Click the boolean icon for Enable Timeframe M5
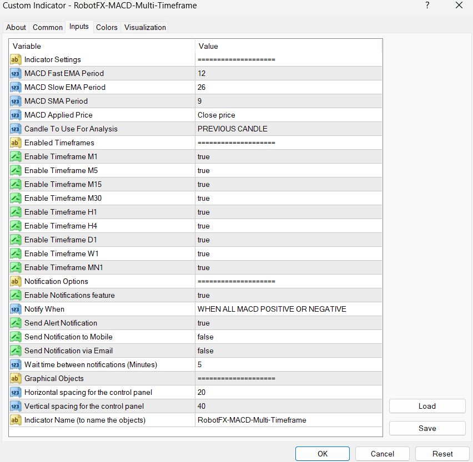 tap(16, 170)
